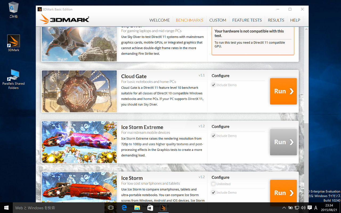The image size is (341, 213).
Task: Click the volume icon in system tray
Action: (303, 208)
